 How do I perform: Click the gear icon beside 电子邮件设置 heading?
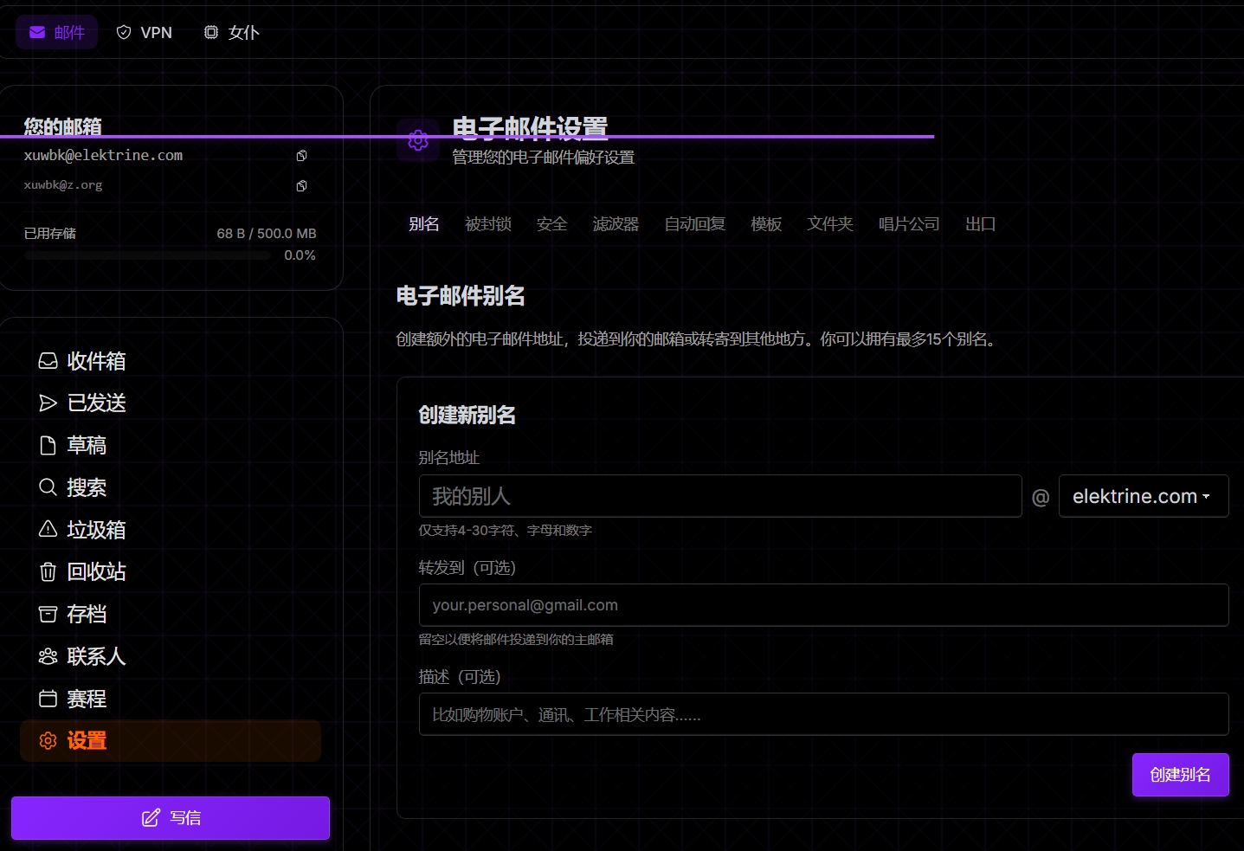coord(418,140)
